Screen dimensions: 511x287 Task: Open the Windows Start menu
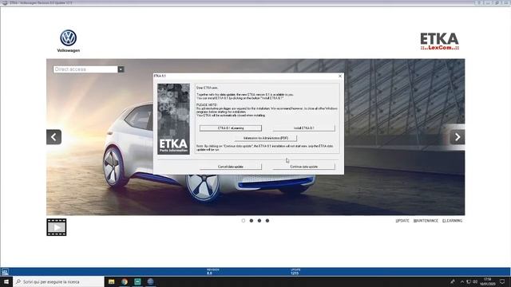6,281
